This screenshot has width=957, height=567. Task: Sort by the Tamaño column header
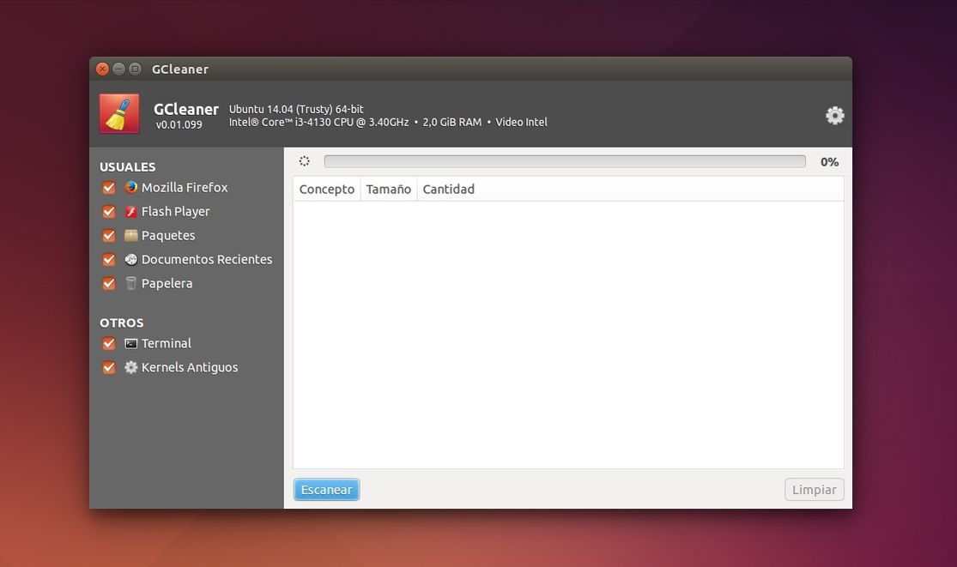coord(388,190)
